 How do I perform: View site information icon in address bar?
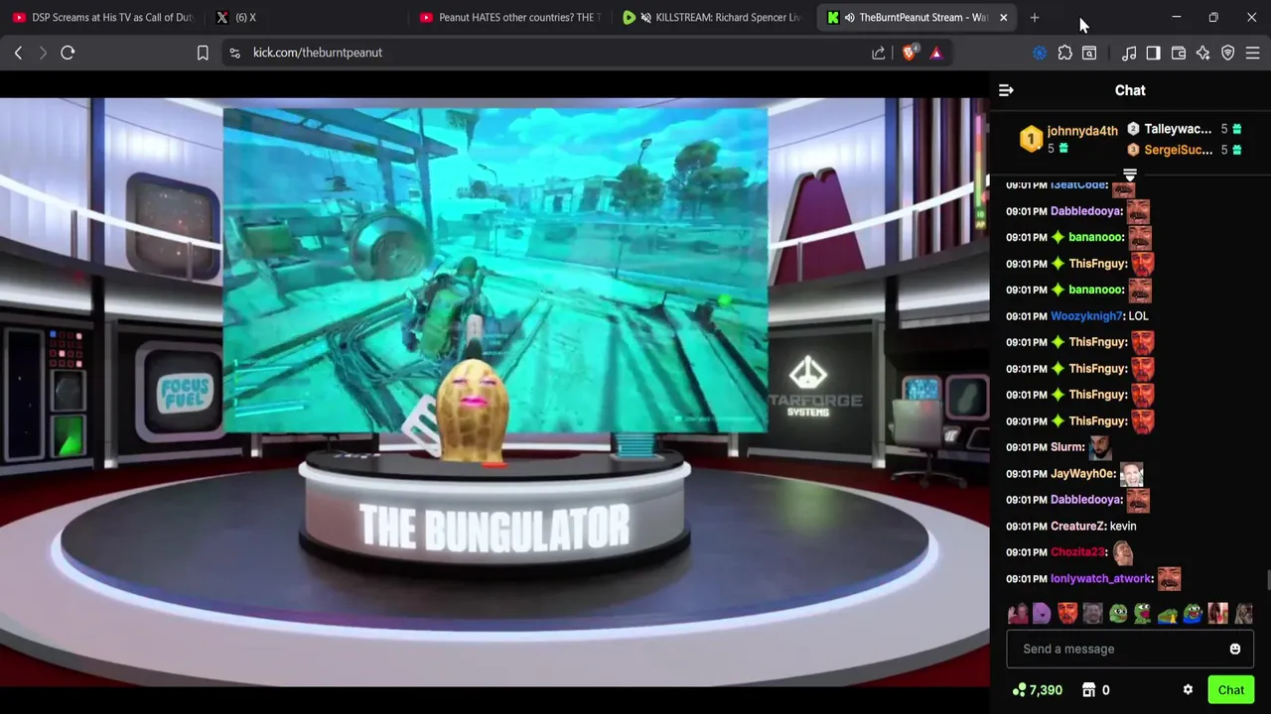click(x=234, y=53)
